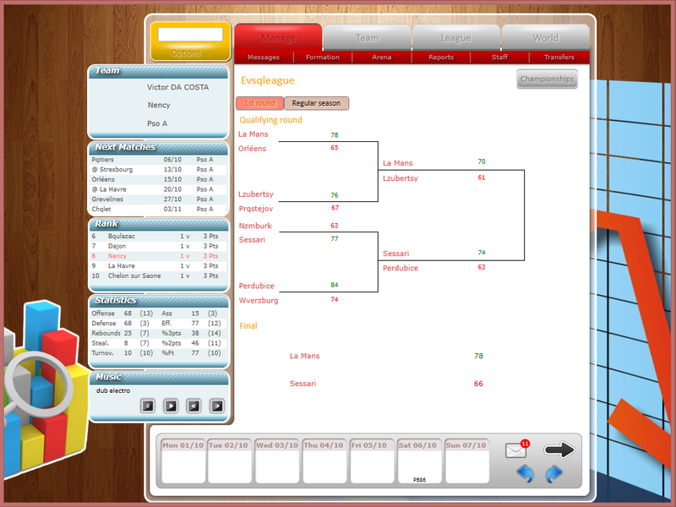Click the input field above Options
Viewport: 676px width, 507px height.
tap(190, 34)
